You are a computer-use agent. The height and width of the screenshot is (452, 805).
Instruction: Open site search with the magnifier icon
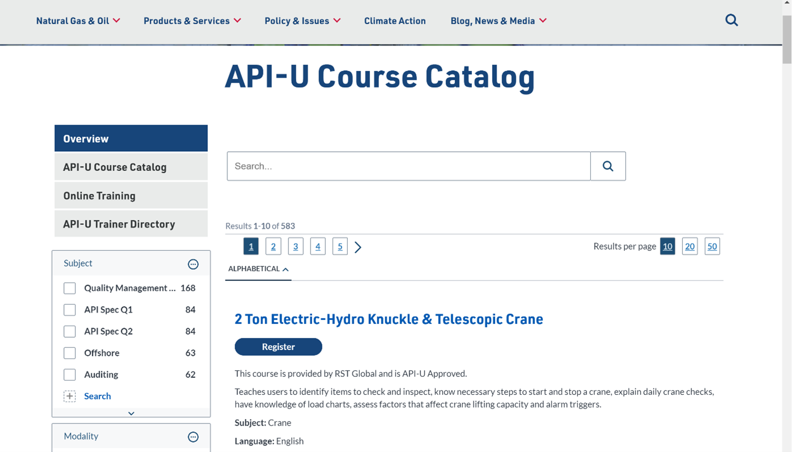click(x=731, y=20)
